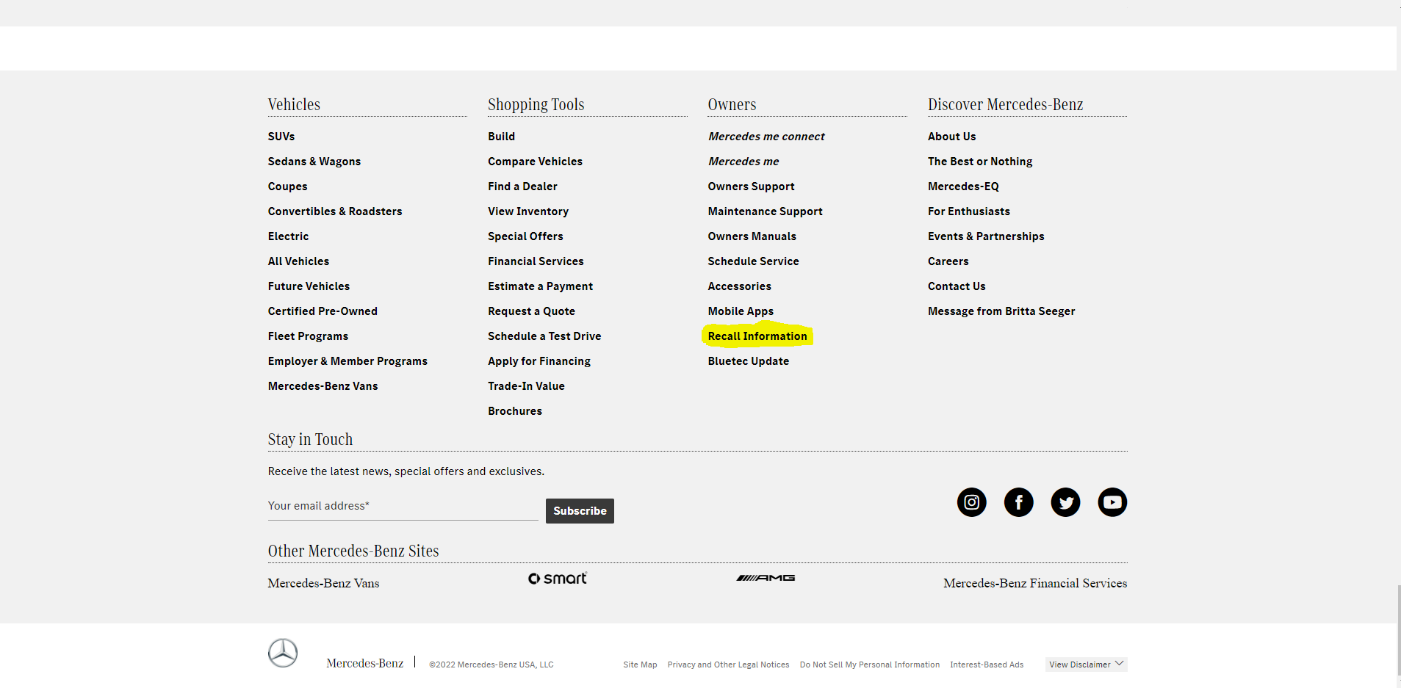Open the Site Map link
Image resolution: width=1401 pixels, height=688 pixels.
[x=640, y=665]
